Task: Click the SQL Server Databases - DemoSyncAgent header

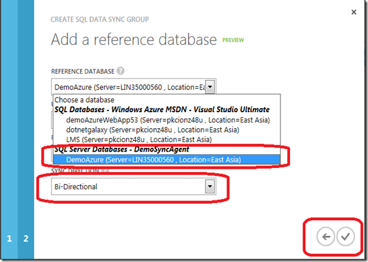Action: 122,150
